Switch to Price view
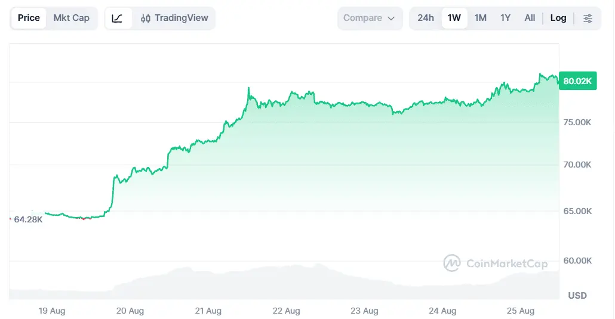The image size is (615, 319). (x=29, y=18)
